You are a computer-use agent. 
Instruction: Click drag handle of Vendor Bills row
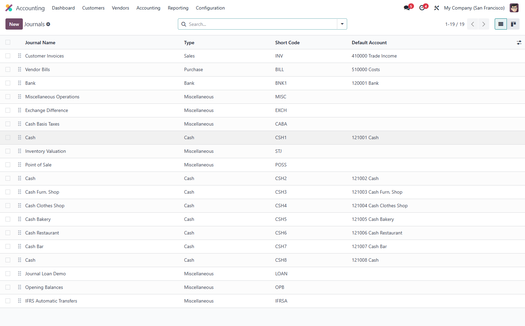(x=20, y=69)
